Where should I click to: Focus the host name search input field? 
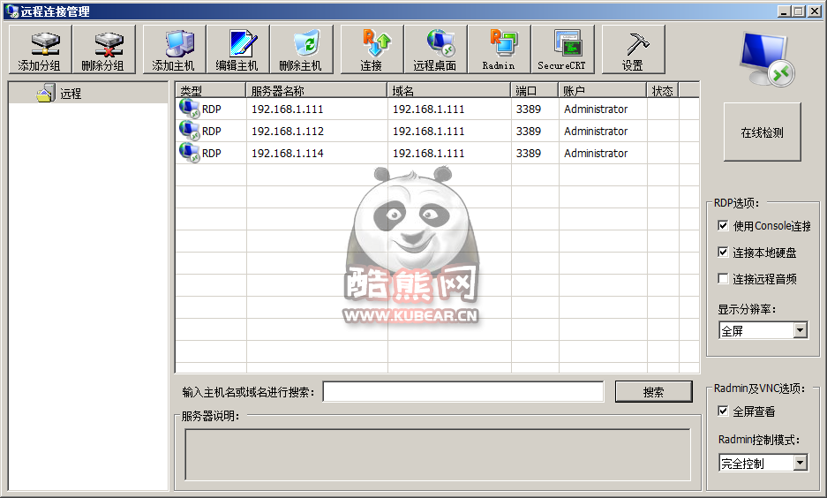(463, 391)
